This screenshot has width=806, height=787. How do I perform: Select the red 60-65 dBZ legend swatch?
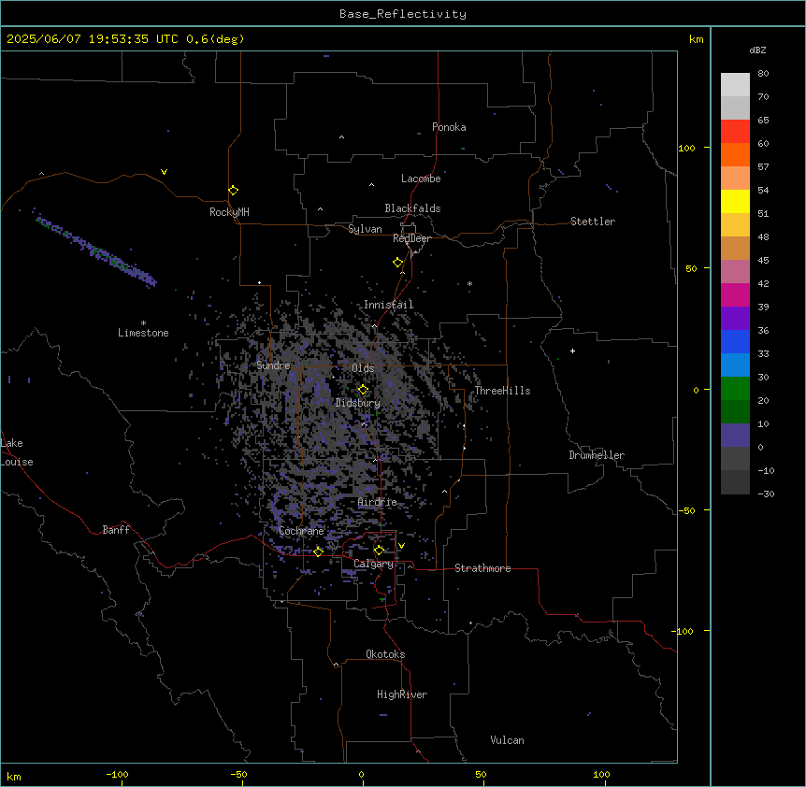735,131
